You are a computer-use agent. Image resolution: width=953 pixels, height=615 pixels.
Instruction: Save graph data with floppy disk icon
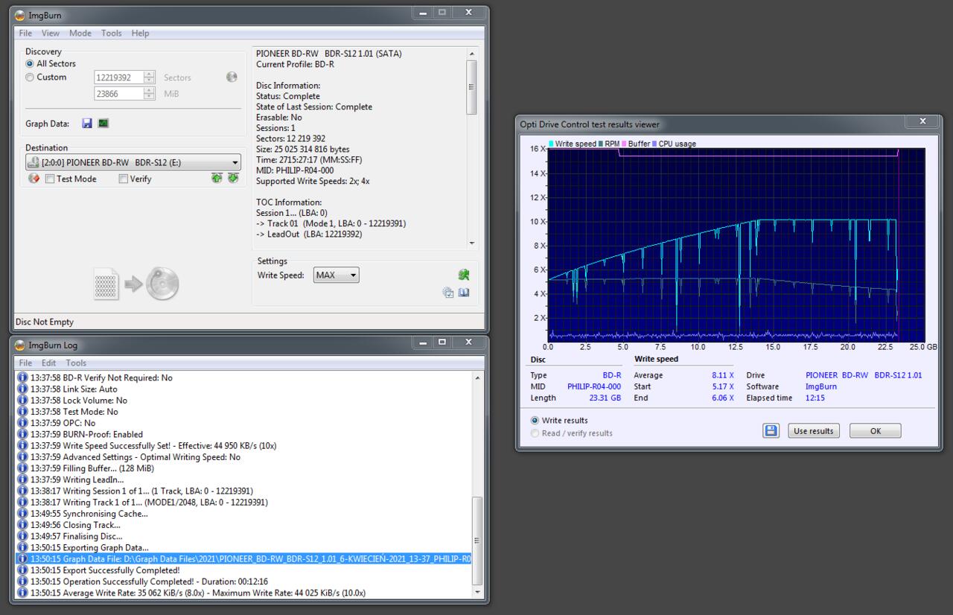[x=87, y=124]
